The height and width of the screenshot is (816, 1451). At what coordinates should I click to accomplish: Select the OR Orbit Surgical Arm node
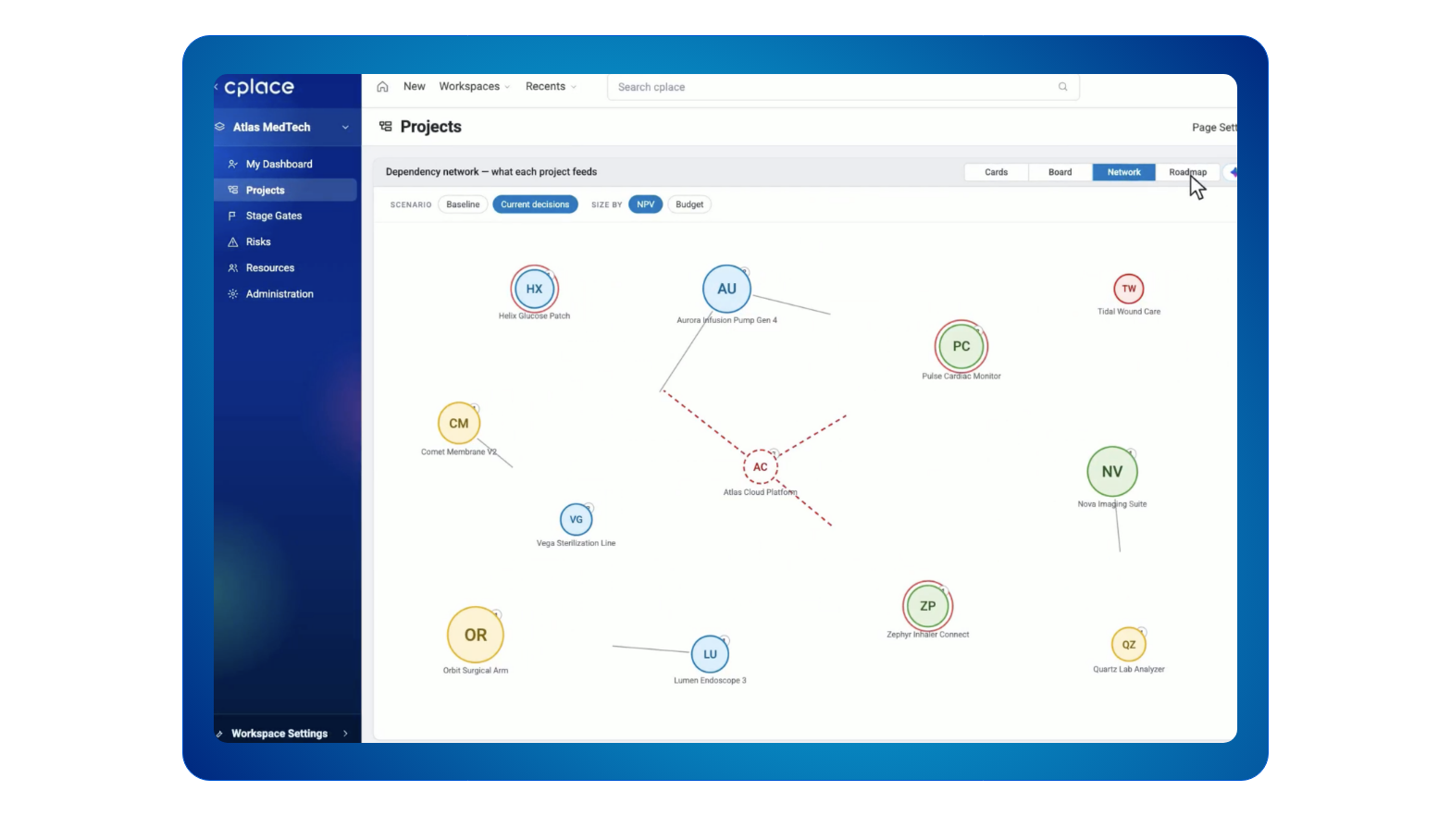pyautogui.click(x=476, y=636)
